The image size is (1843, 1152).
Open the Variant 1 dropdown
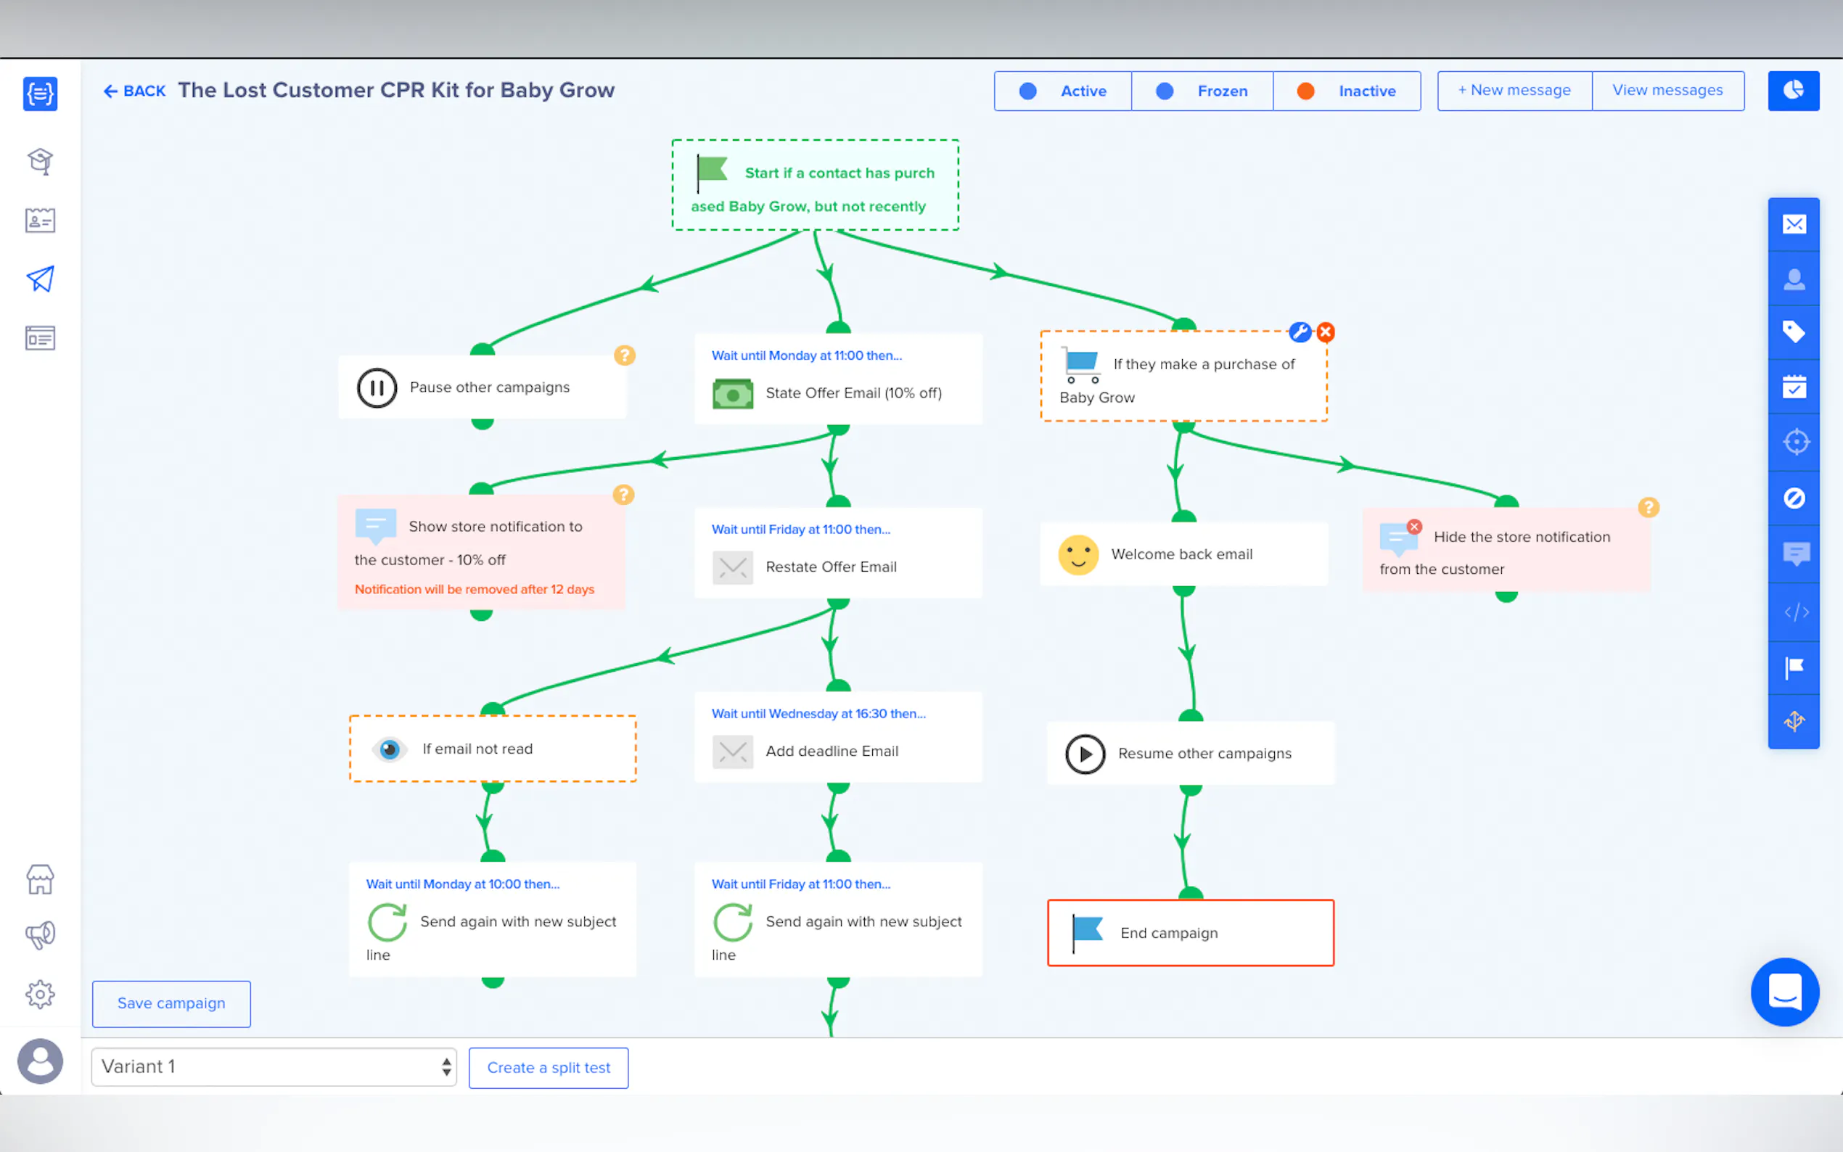pos(274,1066)
